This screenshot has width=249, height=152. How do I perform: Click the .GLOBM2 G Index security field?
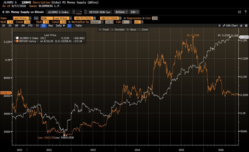tap(59, 12)
